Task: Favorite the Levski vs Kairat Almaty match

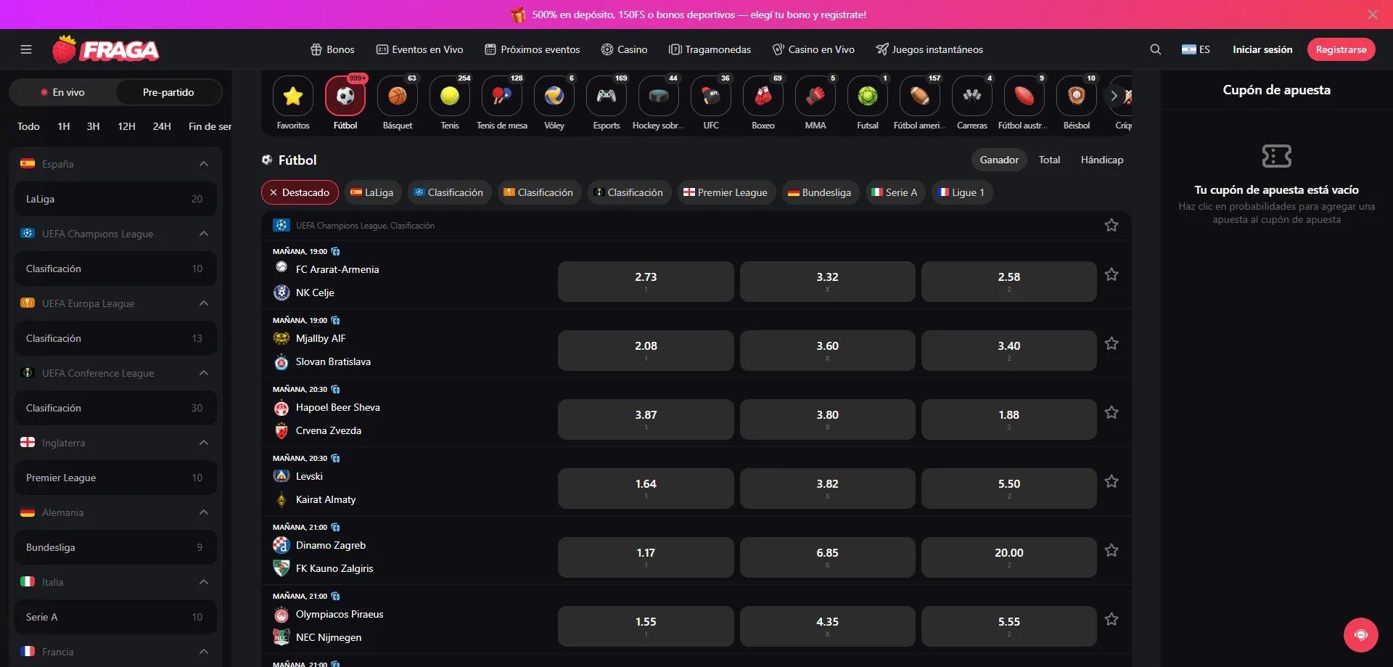Action: pyautogui.click(x=1111, y=481)
